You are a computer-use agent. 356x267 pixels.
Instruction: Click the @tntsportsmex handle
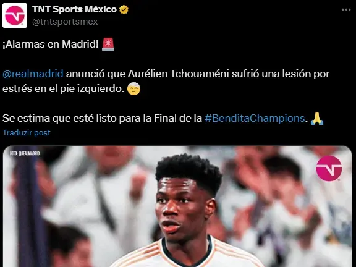tap(65, 22)
